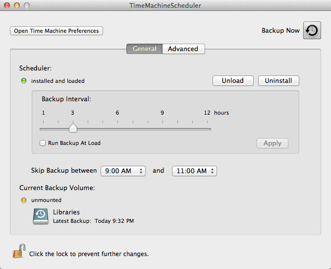Screen dimensions: 331x269
Task: Click the 'Libraries' volume name
Action: pos(66,212)
